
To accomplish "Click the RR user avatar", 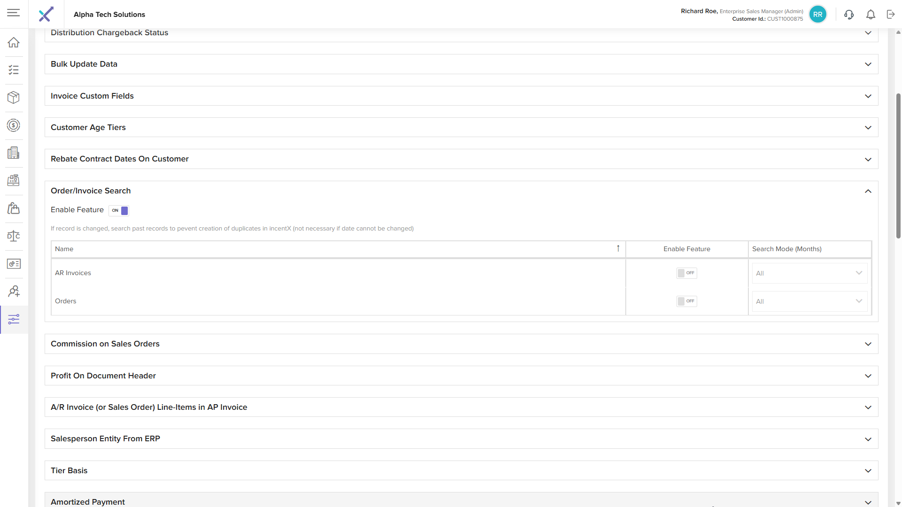I will 817,15.
